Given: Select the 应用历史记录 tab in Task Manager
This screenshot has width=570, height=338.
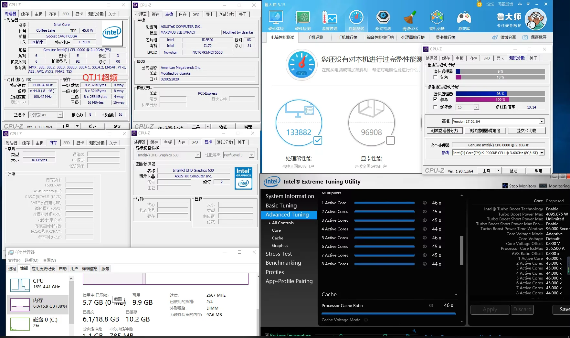Looking at the screenshot, I should (43, 269).
